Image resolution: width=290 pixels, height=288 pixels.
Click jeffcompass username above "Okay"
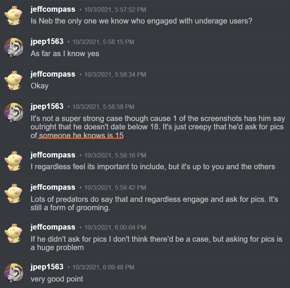(53, 74)
